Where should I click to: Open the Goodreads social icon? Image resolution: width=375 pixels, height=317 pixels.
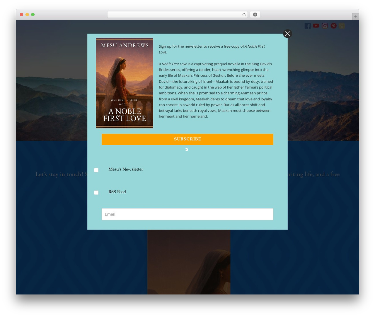pos(342,26)
